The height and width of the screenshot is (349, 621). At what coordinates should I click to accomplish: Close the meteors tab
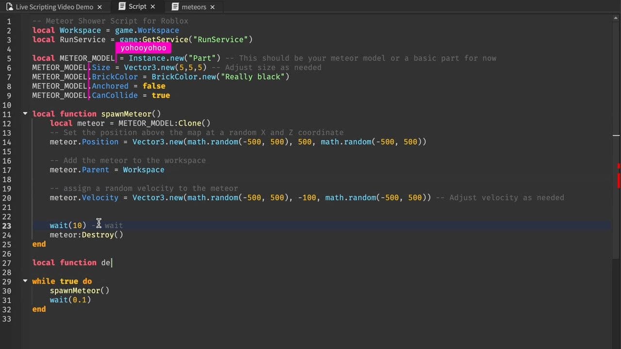click(x=212, y=7)
